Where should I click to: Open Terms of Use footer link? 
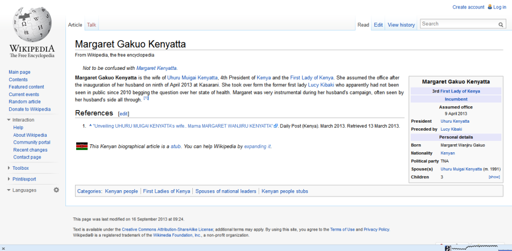click(x=342, y=229)
